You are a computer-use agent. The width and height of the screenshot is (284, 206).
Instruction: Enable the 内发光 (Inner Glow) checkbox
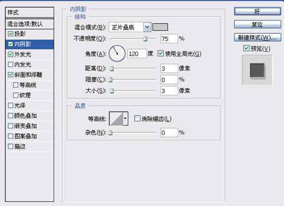pos(11,64)
